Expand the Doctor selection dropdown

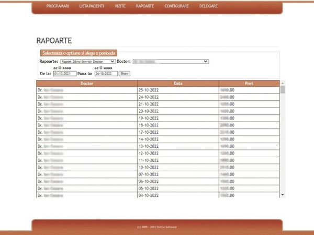pos(170,61)
